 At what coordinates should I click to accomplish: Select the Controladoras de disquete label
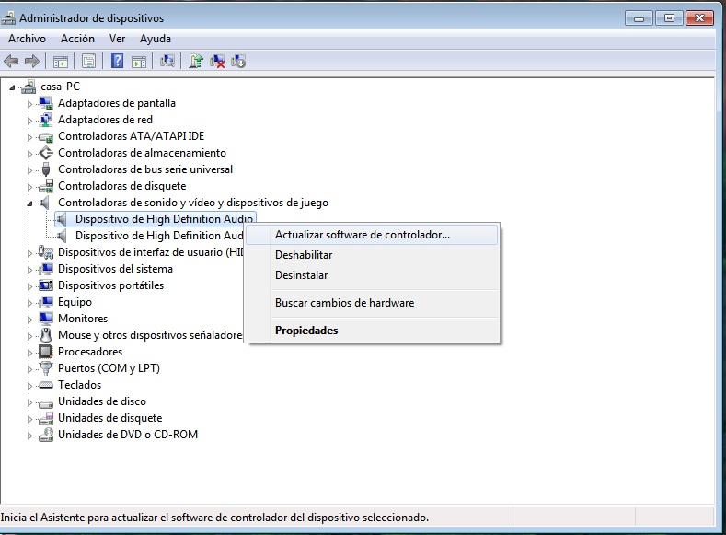tap(121, 186)
